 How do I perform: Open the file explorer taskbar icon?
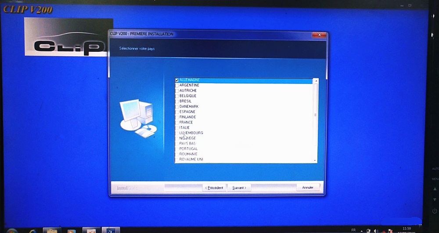(52, 230)
